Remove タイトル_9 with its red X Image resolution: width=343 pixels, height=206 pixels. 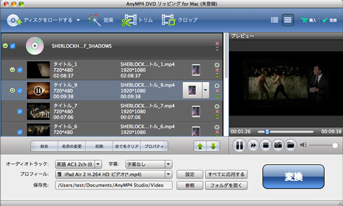[x=217, y=90]
